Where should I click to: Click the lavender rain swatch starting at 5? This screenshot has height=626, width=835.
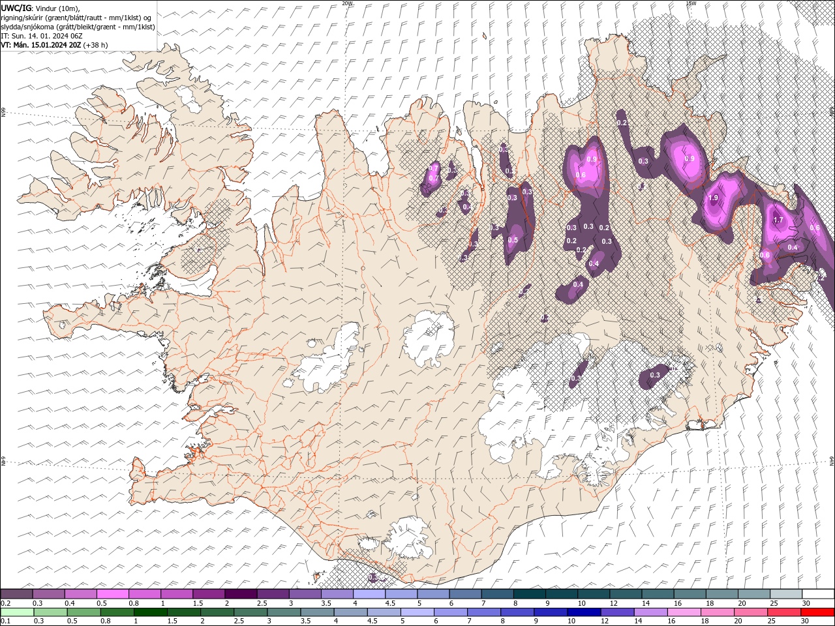(416, 612)
